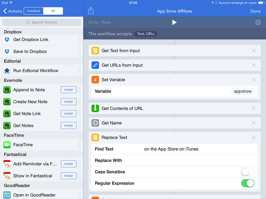
Task: Tap the Wi-Fi icon in status bar
Action: point(11,3)
